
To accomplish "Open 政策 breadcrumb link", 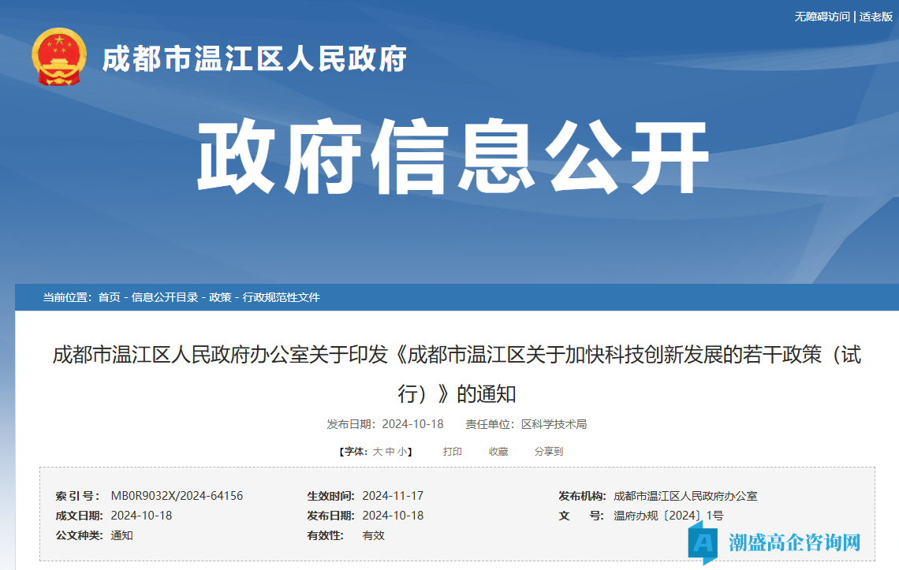I will [220, 297].
